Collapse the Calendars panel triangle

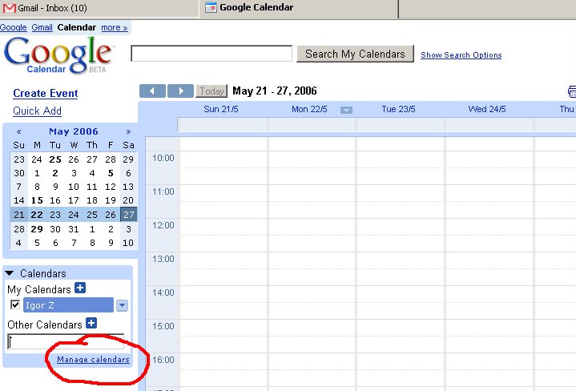click(10, 273)
